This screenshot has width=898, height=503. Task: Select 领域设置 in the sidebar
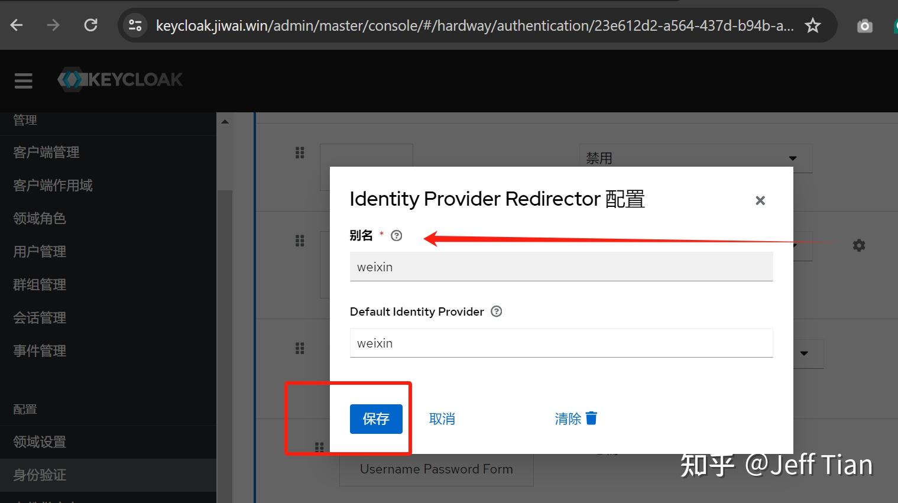[x=39, y=442]
